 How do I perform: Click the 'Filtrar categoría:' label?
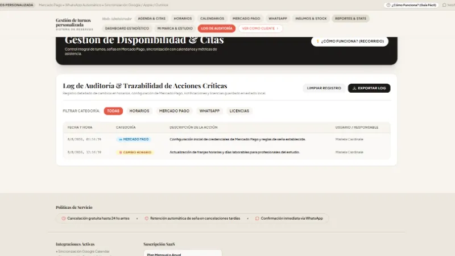(81, 111)
